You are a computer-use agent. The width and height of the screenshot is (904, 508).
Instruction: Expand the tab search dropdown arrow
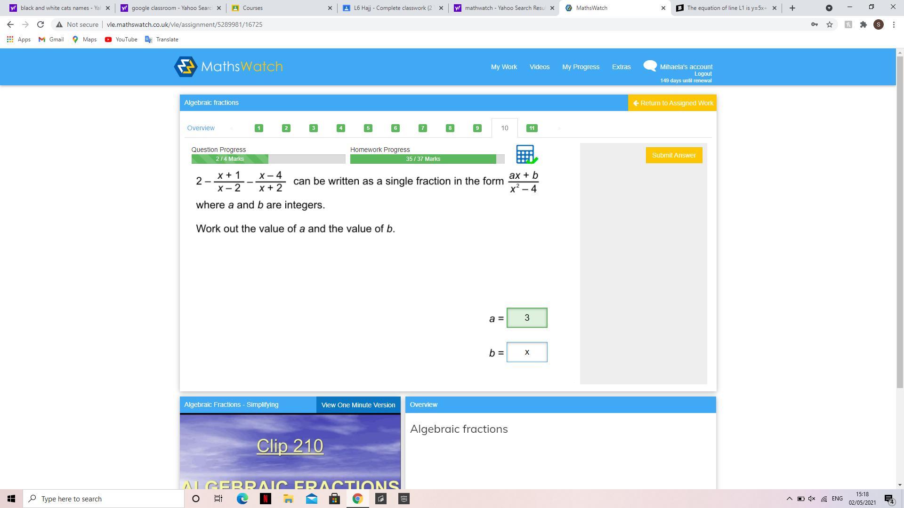[x=829, y=8]
